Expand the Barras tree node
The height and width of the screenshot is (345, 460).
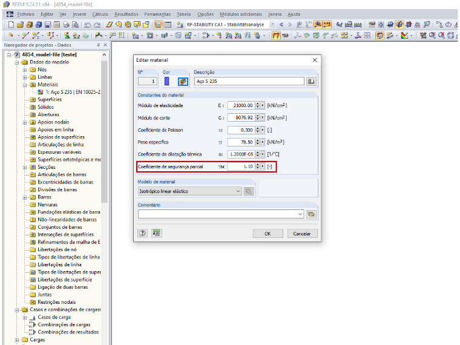(x=25, y=197)
